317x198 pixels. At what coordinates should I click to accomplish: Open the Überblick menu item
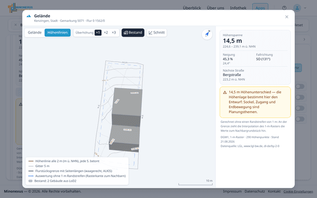tap(192, 8)
